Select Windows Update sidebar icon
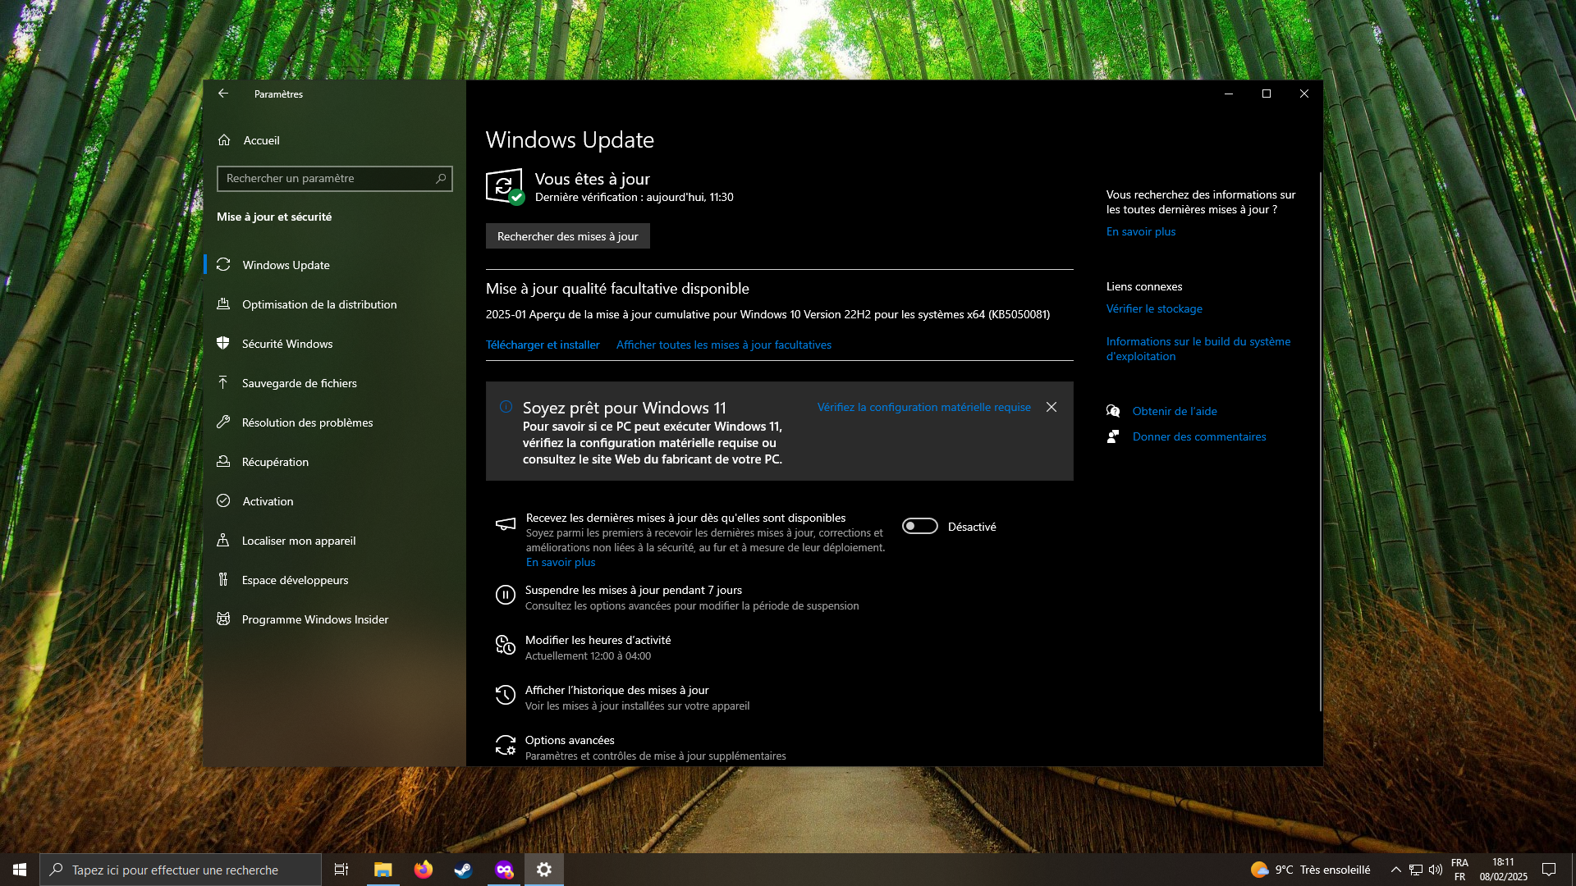The height and width of the screenshot is (886, 1576). point(223,264)
